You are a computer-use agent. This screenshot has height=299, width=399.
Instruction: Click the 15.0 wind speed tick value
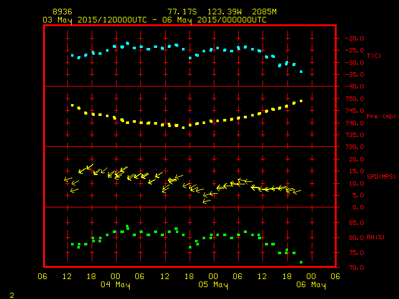[356, 171]
